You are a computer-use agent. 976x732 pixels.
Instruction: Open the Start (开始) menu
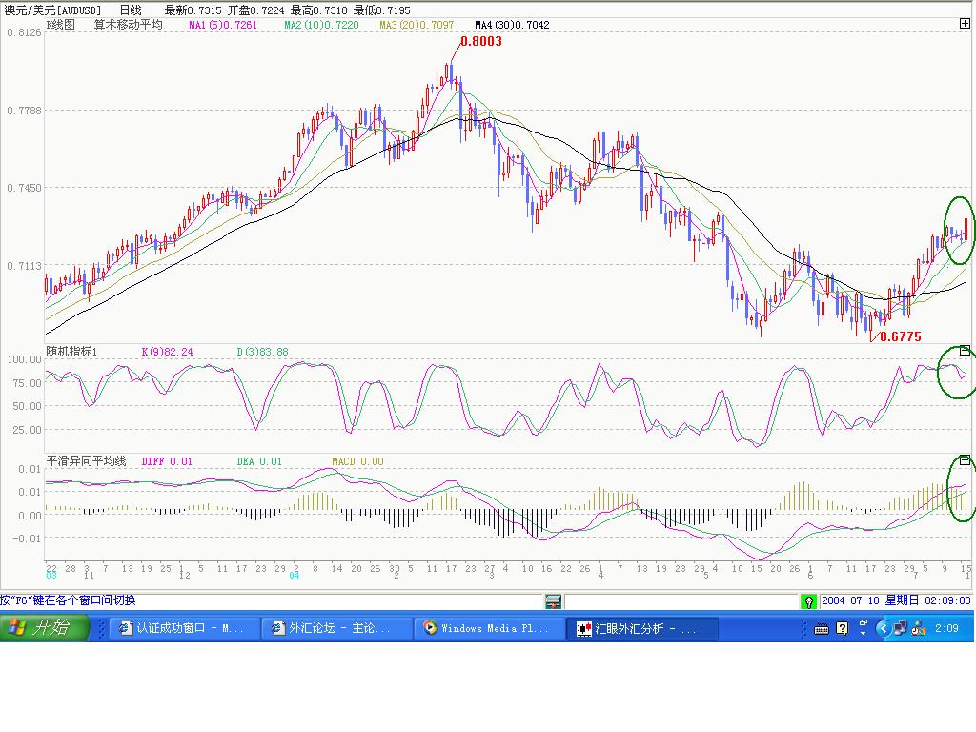tap(44, 627)
